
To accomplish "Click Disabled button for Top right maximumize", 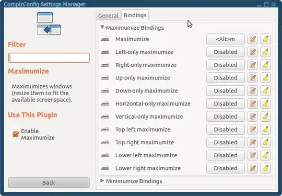I will point(226,142).
